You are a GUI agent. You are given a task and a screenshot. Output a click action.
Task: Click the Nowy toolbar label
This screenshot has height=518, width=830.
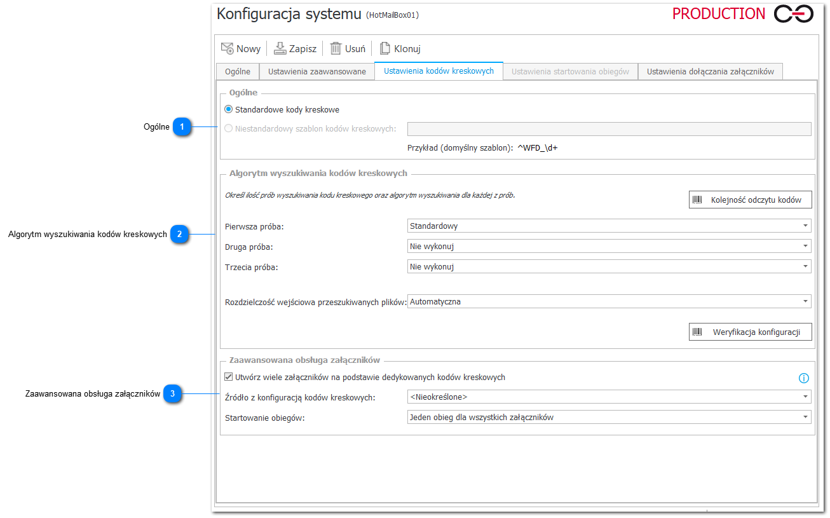[x=248, y=49]
